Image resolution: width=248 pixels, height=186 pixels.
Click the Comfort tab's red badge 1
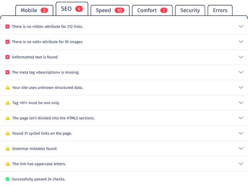pos(164,10)
